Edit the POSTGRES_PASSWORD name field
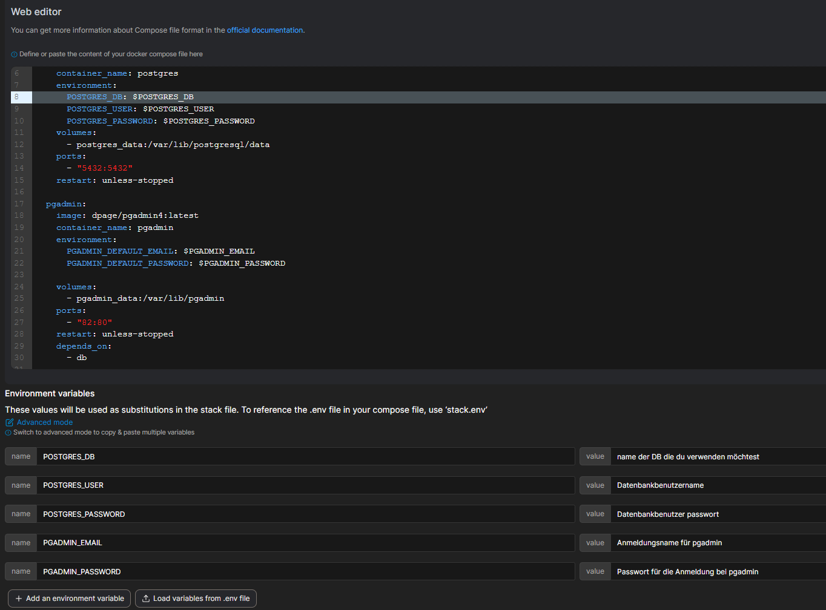The height and width of the screenshot is (610, 826). (305, 514)
